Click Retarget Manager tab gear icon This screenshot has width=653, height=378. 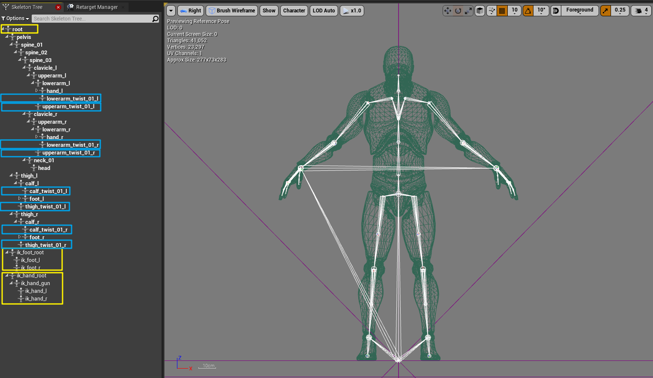pyautogui.click(x=71, y=7)
